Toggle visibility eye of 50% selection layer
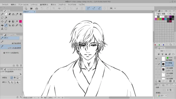 [x=156, y=59]
